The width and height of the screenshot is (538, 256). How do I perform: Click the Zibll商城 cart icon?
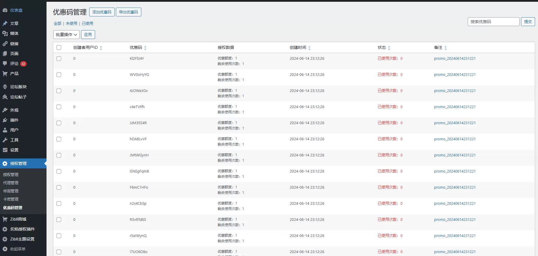(5, 219)
